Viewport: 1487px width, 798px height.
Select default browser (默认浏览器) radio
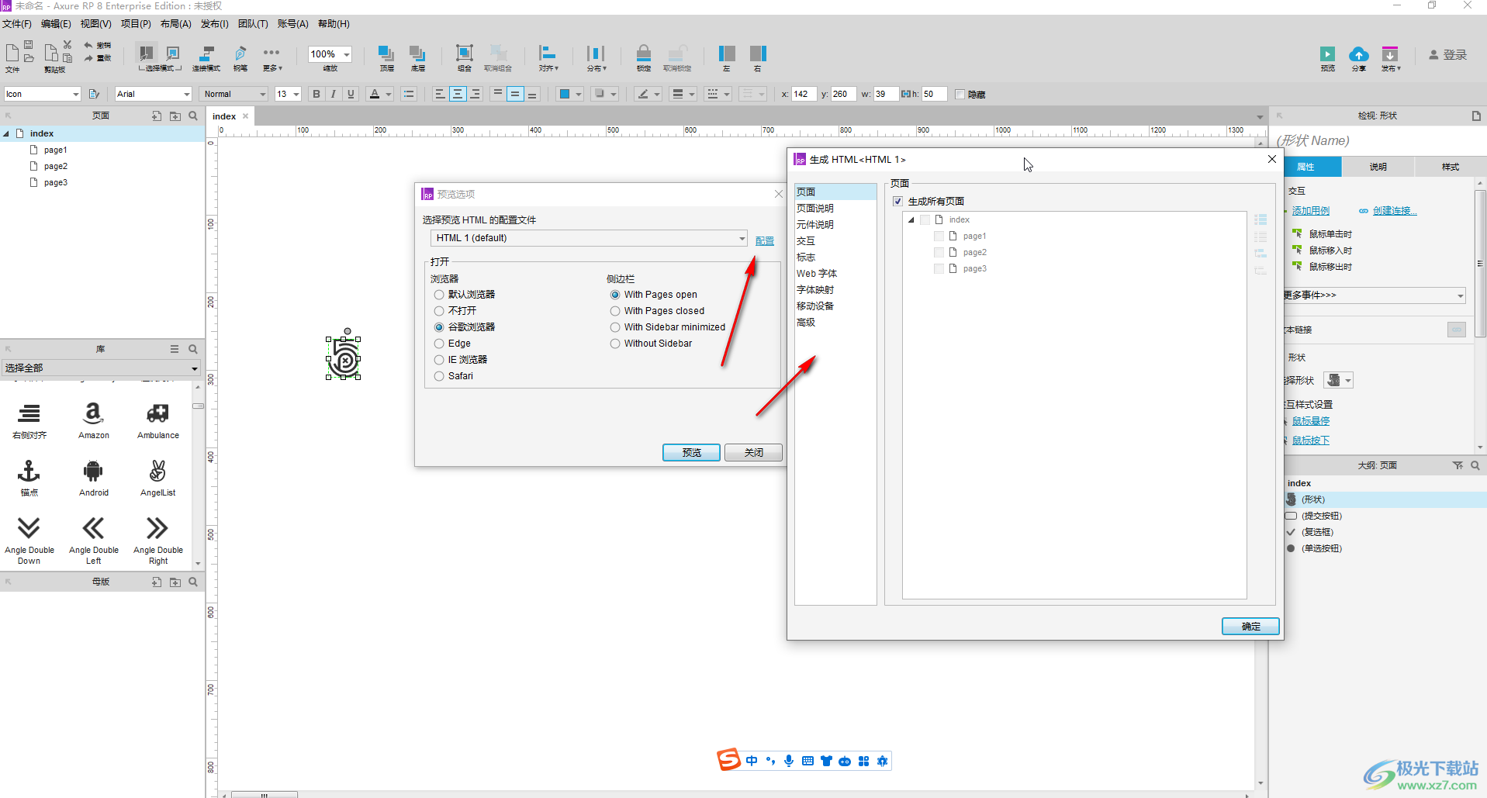click(439, 295)
